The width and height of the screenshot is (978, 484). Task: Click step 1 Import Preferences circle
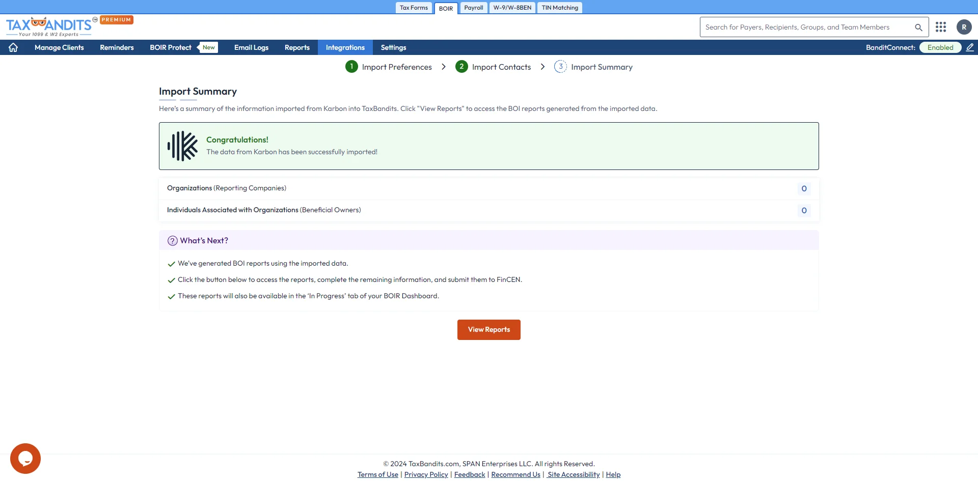point(351,67)
